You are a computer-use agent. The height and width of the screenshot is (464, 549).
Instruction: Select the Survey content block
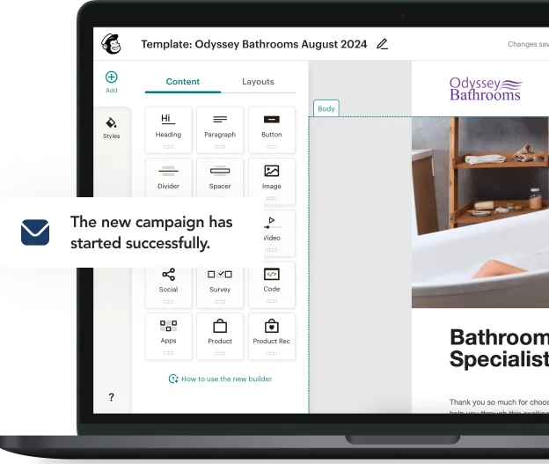coord(220,288)
